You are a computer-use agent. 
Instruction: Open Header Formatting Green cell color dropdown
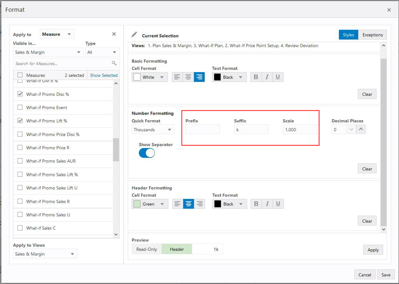pyautogui.click(x=150, y=204)
